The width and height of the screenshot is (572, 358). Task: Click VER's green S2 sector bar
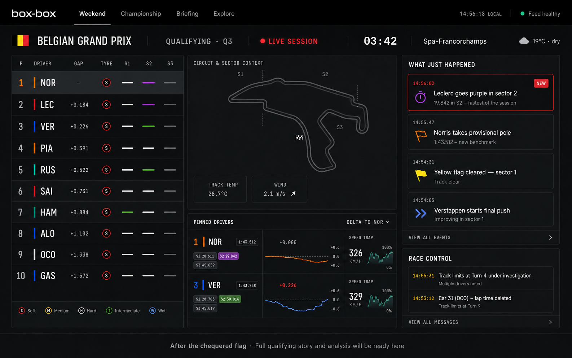pyautogui.click(x=148, y=126)
